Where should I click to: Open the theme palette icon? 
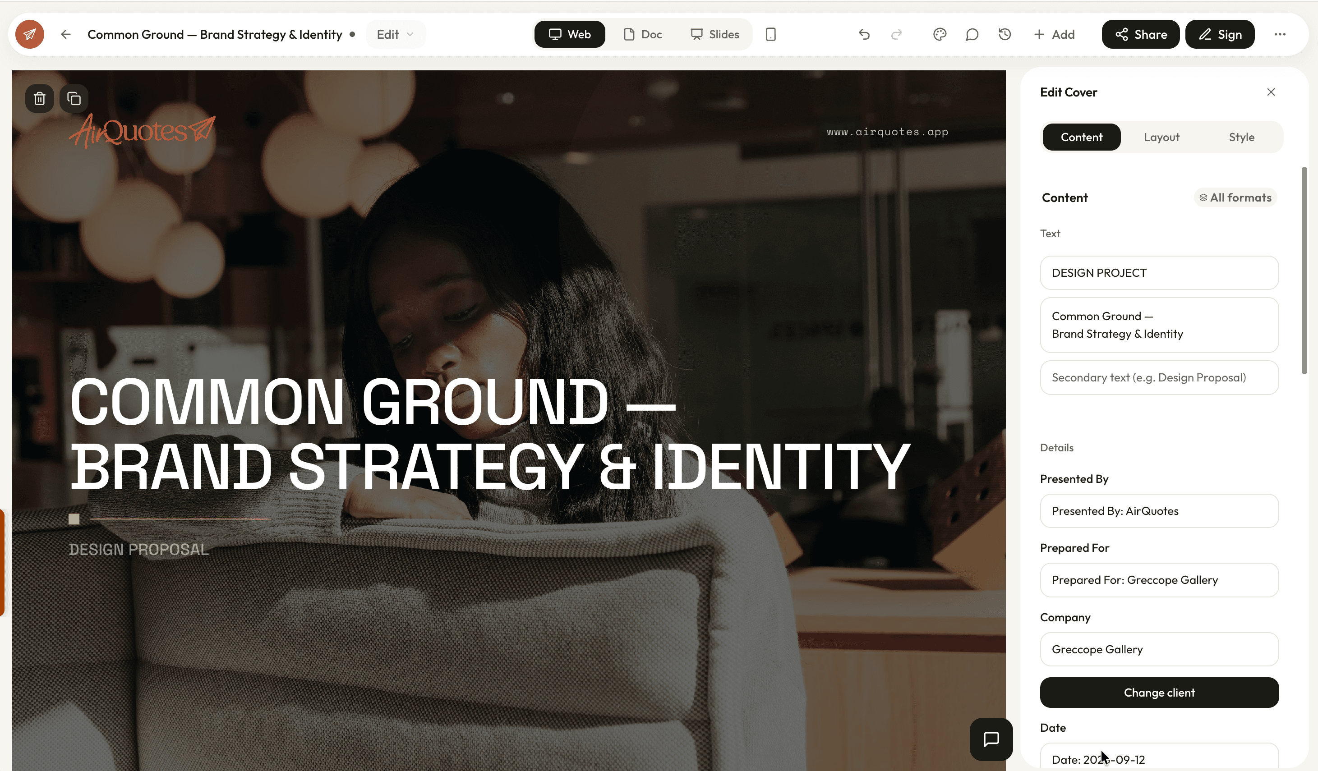pos(940,35)
